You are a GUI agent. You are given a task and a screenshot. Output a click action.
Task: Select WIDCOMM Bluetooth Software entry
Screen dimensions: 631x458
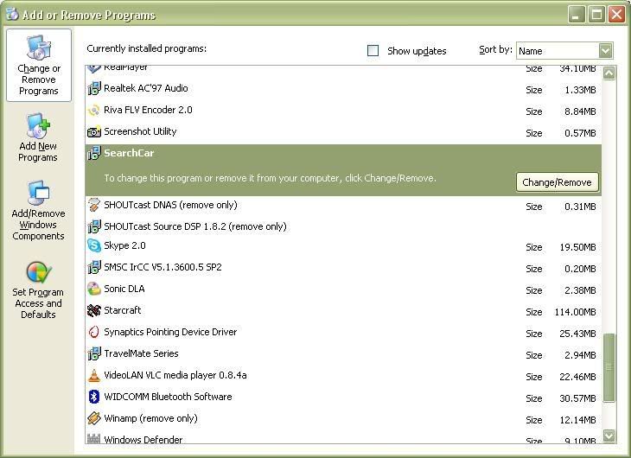(343, 398)
